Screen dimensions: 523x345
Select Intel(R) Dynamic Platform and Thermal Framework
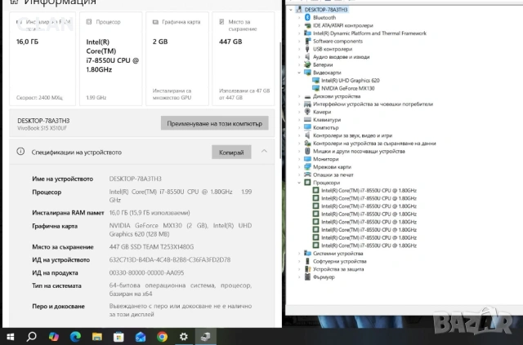pos(369,33)
